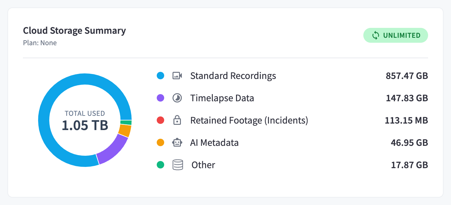Image resolution: width=451 pixels, height=205 pixels.
Task: Click the Cloud Storage Summary heading
Action: pos(75,31)
